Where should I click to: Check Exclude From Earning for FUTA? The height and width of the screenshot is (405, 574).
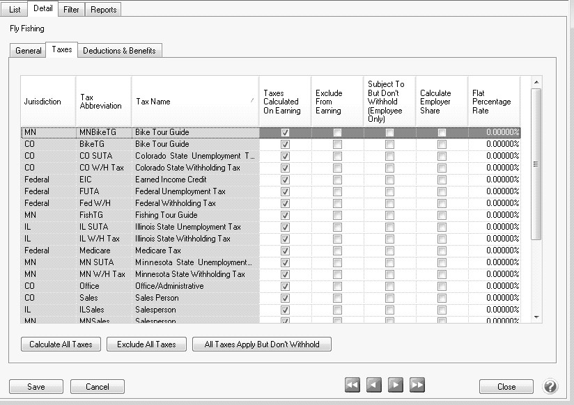point(337,191)
